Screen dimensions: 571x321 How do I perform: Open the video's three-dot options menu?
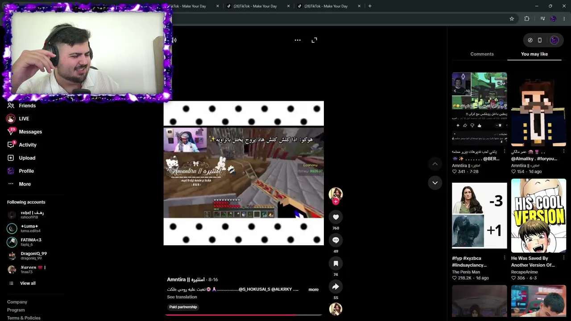[x=298, y=40]
